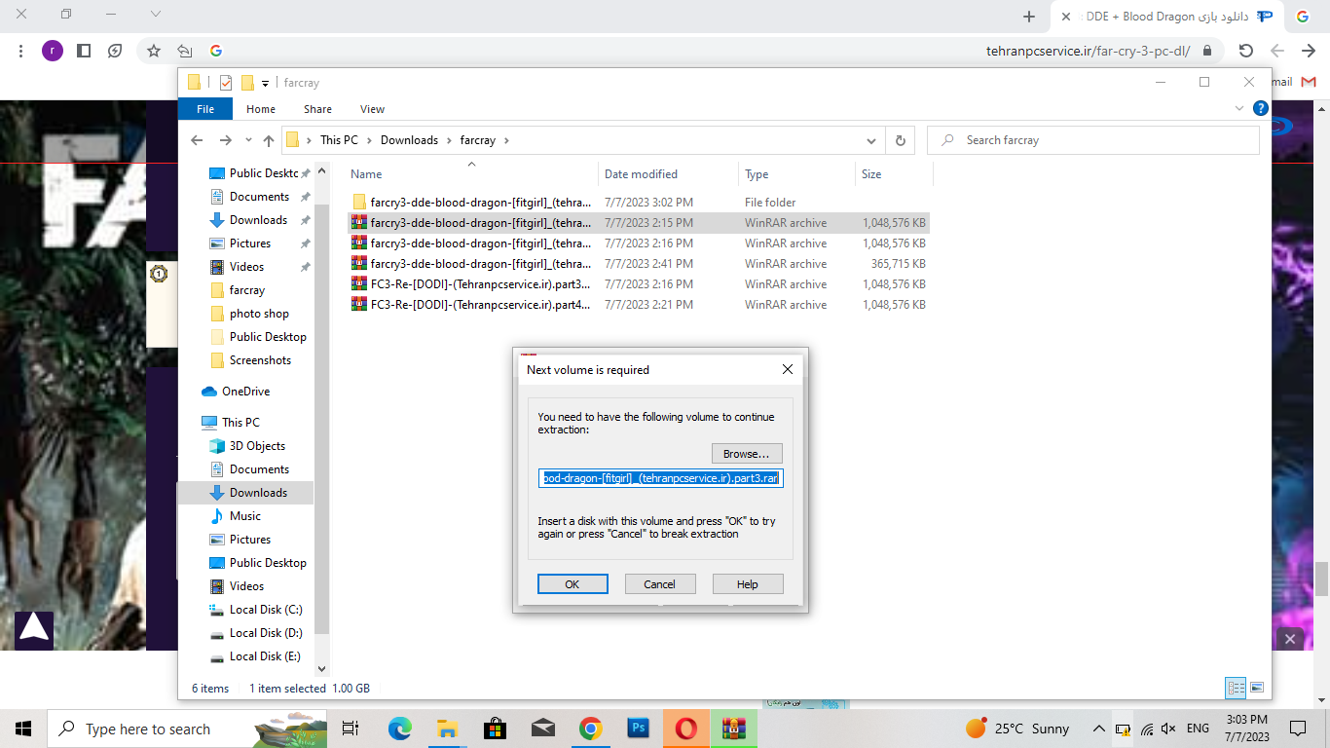Image resolution: width=1330 pixels, height=748 pixels.
Task: Open WinRAR from the taskbar
Action: click(733, 729)
